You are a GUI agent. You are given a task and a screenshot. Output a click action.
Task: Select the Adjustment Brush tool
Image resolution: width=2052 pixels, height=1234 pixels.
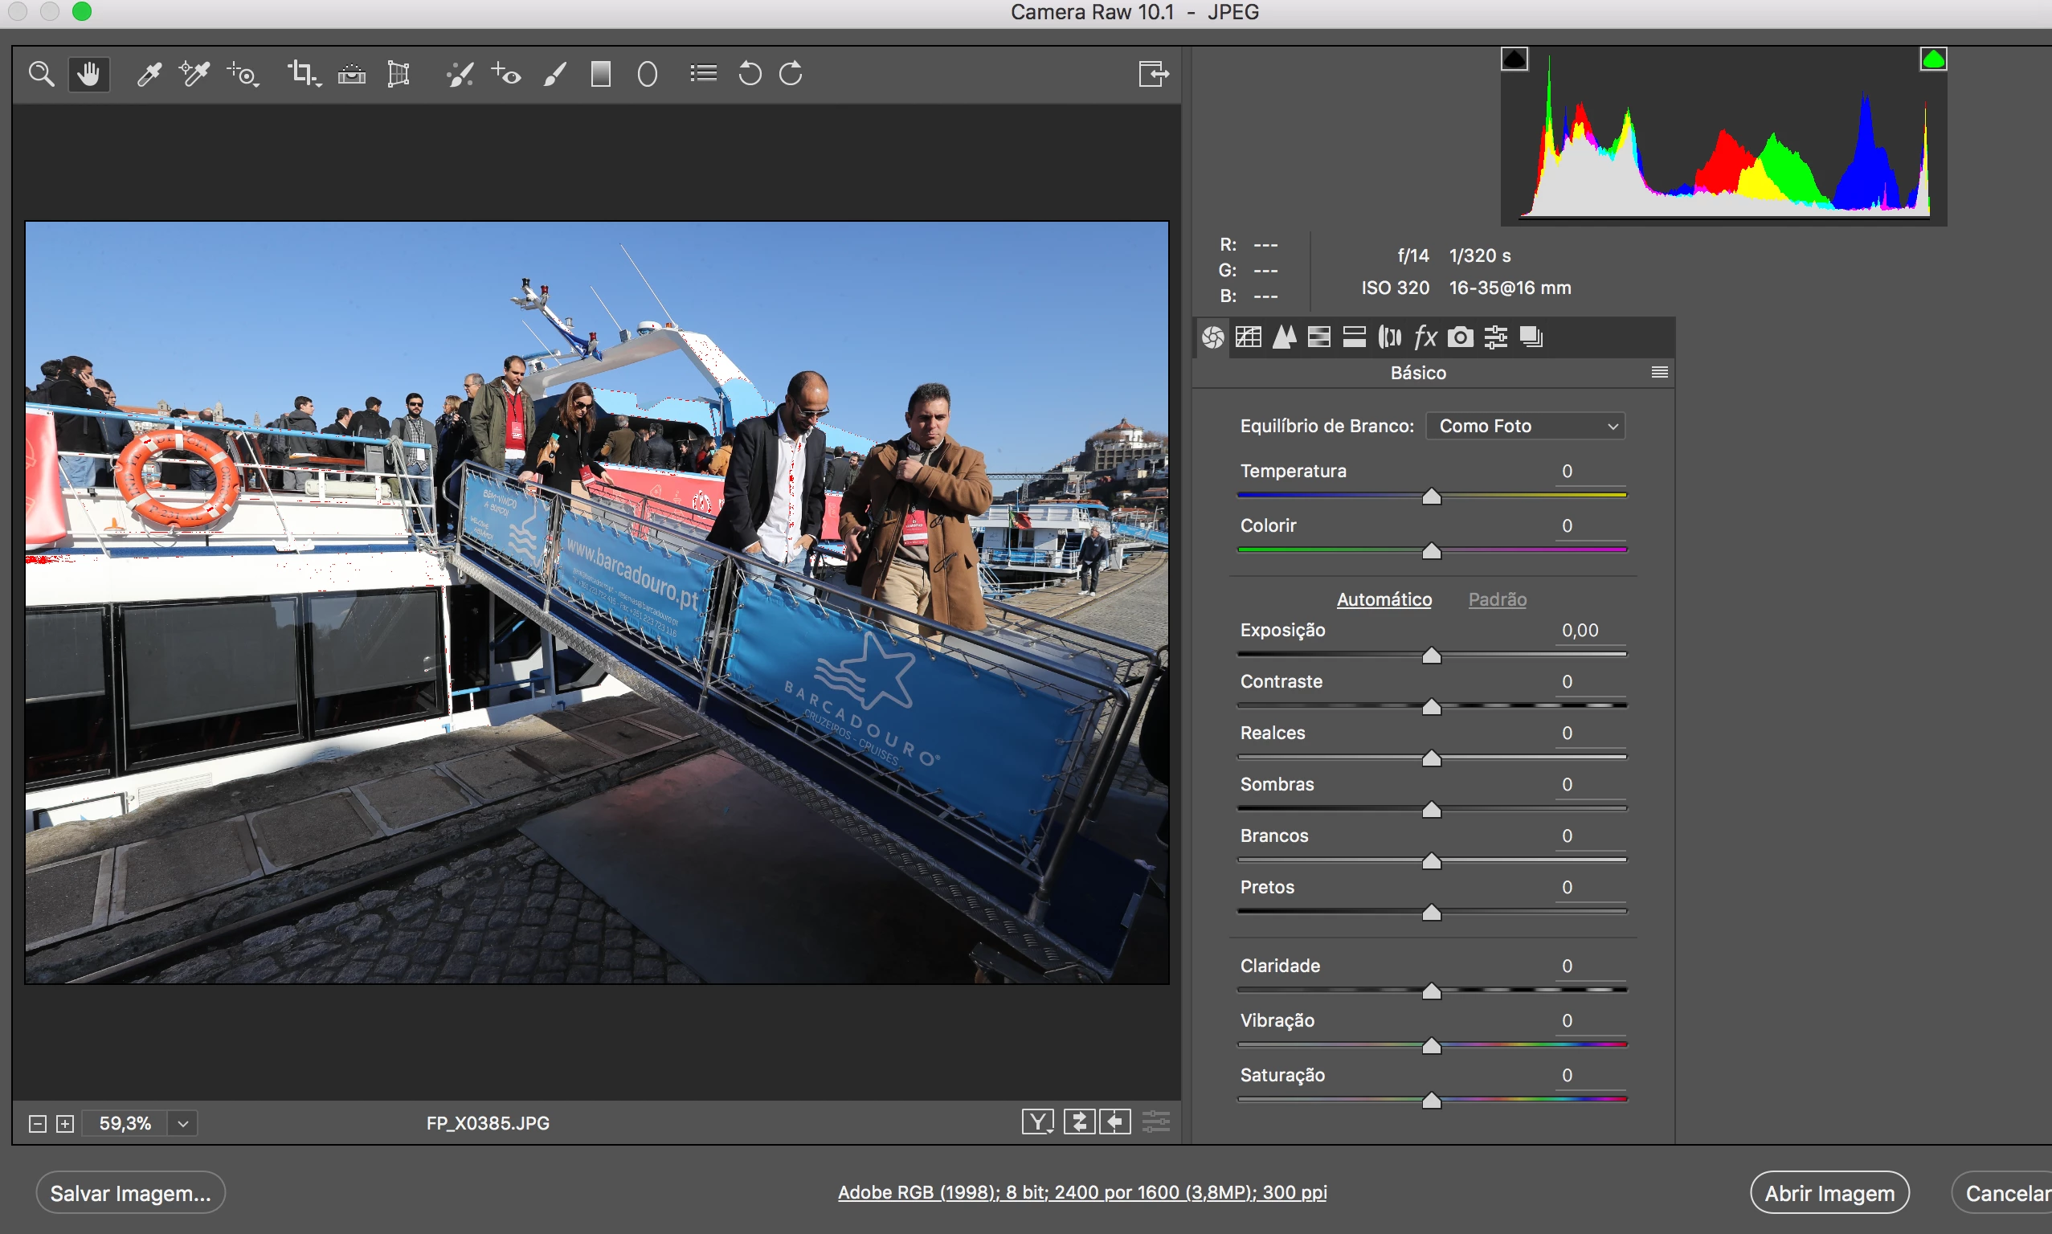point(554,75)
